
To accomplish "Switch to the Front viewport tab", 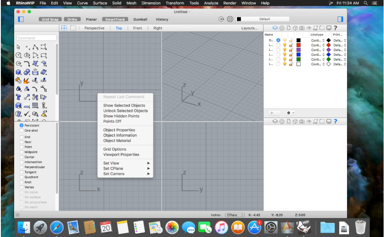I will click(x=138, y=28).
